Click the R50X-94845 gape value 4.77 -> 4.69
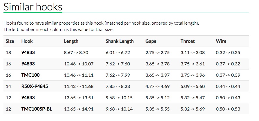Viewport: 259px width, 121px height. tap(157, 87)
